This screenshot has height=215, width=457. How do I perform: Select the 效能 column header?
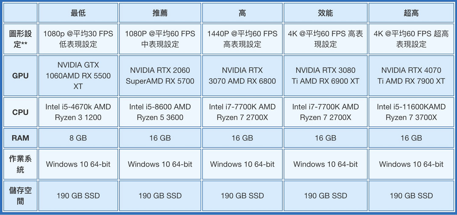(x=325, y=13)
